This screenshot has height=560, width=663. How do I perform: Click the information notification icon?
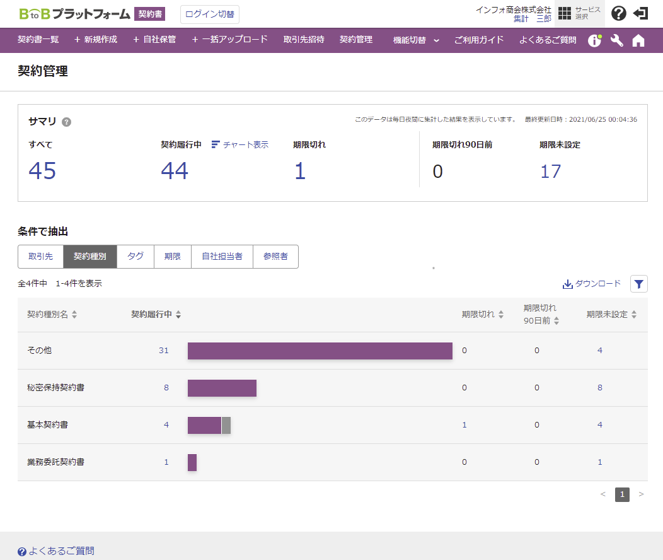tap(594, 40)
